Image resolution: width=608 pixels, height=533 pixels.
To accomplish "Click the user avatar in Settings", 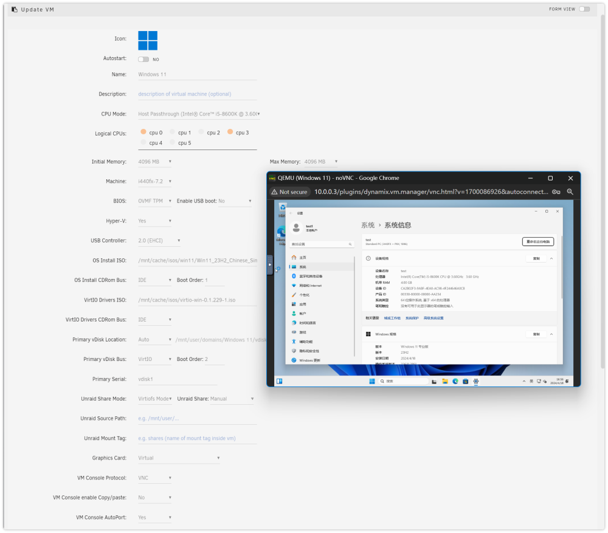I will point(296,227).
